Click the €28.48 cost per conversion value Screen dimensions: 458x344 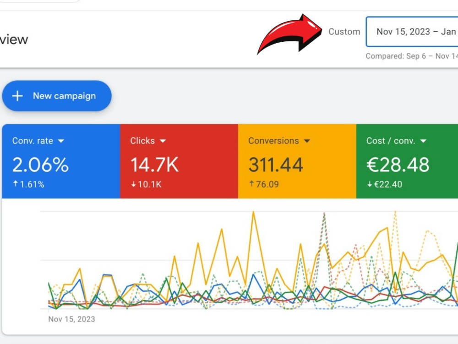coord(398,165)
